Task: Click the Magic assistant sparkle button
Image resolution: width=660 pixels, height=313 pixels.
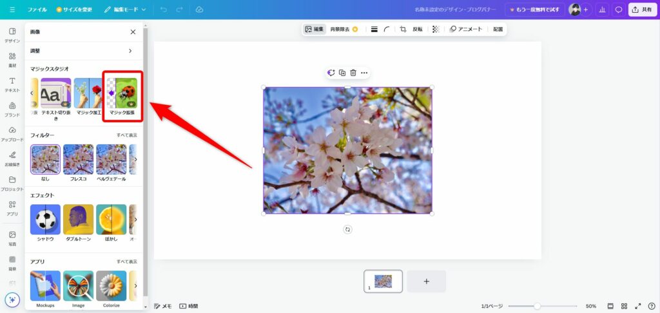Action: point(12,299)
